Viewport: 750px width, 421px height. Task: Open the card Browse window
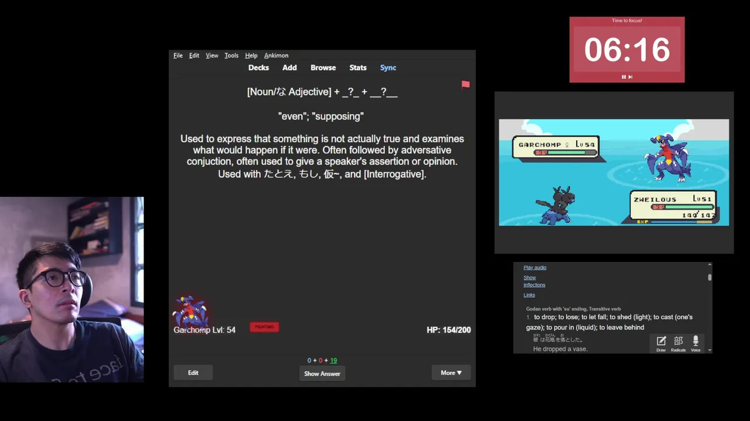[323, 68]
